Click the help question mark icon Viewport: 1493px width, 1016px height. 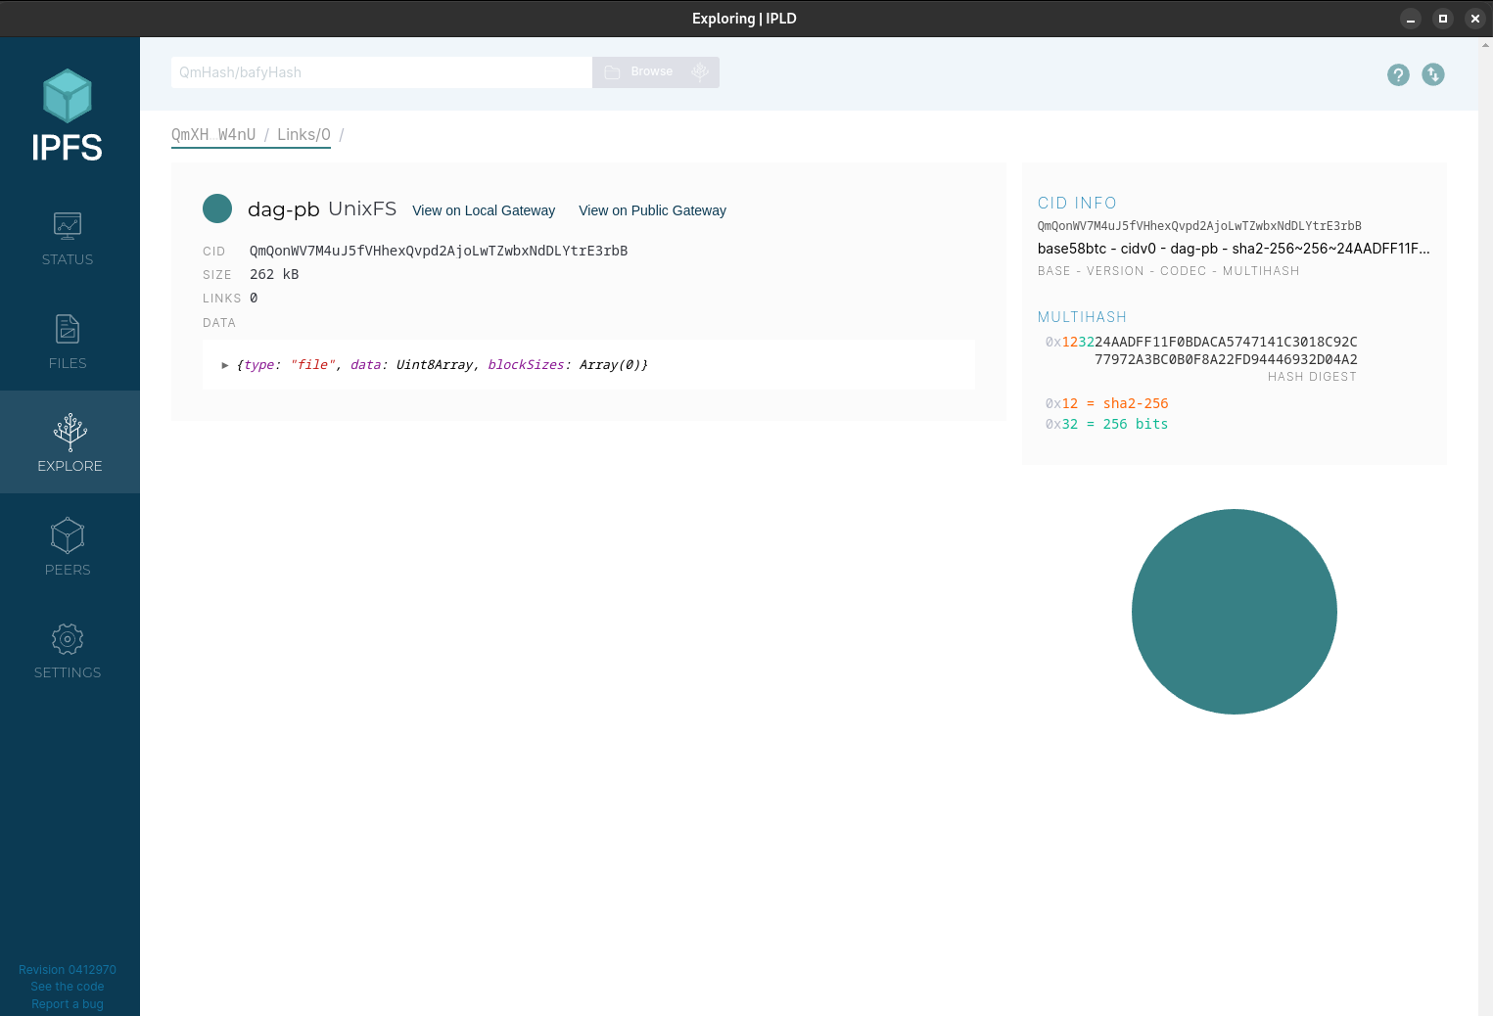click(1398, 74)
